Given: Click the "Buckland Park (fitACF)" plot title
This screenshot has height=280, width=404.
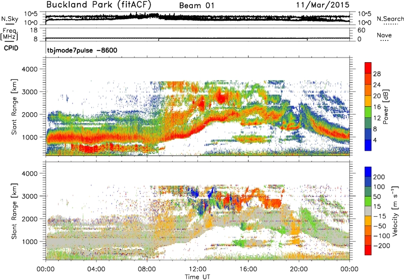Looking at the screenshot, I should coord(99,5).
